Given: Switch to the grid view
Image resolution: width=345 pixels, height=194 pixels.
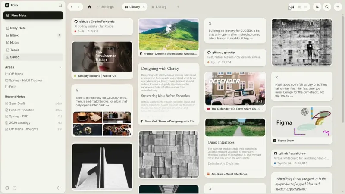Looking at the screenshot, I should 292,7.
